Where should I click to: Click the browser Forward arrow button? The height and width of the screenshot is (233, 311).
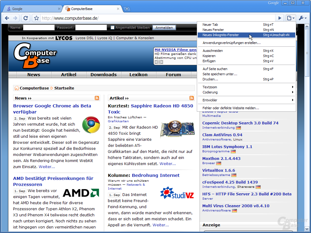[x=15, y=18]
